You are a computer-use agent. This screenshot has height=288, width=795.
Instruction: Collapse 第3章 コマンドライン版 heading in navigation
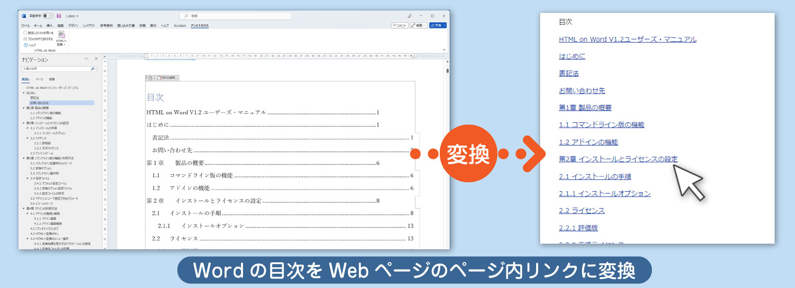coord(23,158)
